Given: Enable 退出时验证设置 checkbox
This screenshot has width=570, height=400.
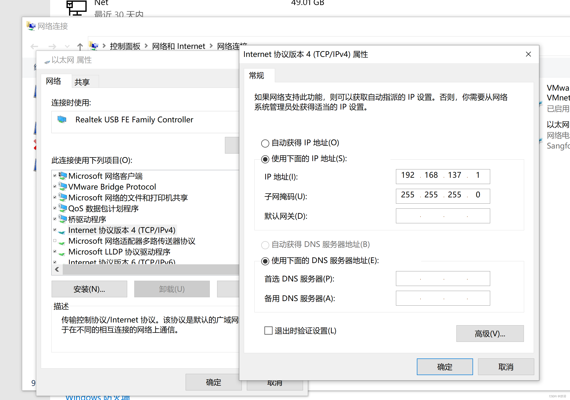Looking at the screenshot, I should [x=269, y=331].
